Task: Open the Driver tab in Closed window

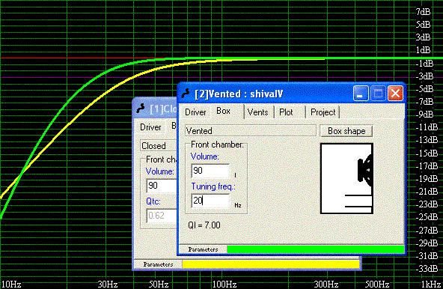Action: pos(150,127)
